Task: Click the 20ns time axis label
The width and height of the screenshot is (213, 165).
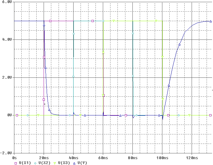Action: click(x=44, y=158)
